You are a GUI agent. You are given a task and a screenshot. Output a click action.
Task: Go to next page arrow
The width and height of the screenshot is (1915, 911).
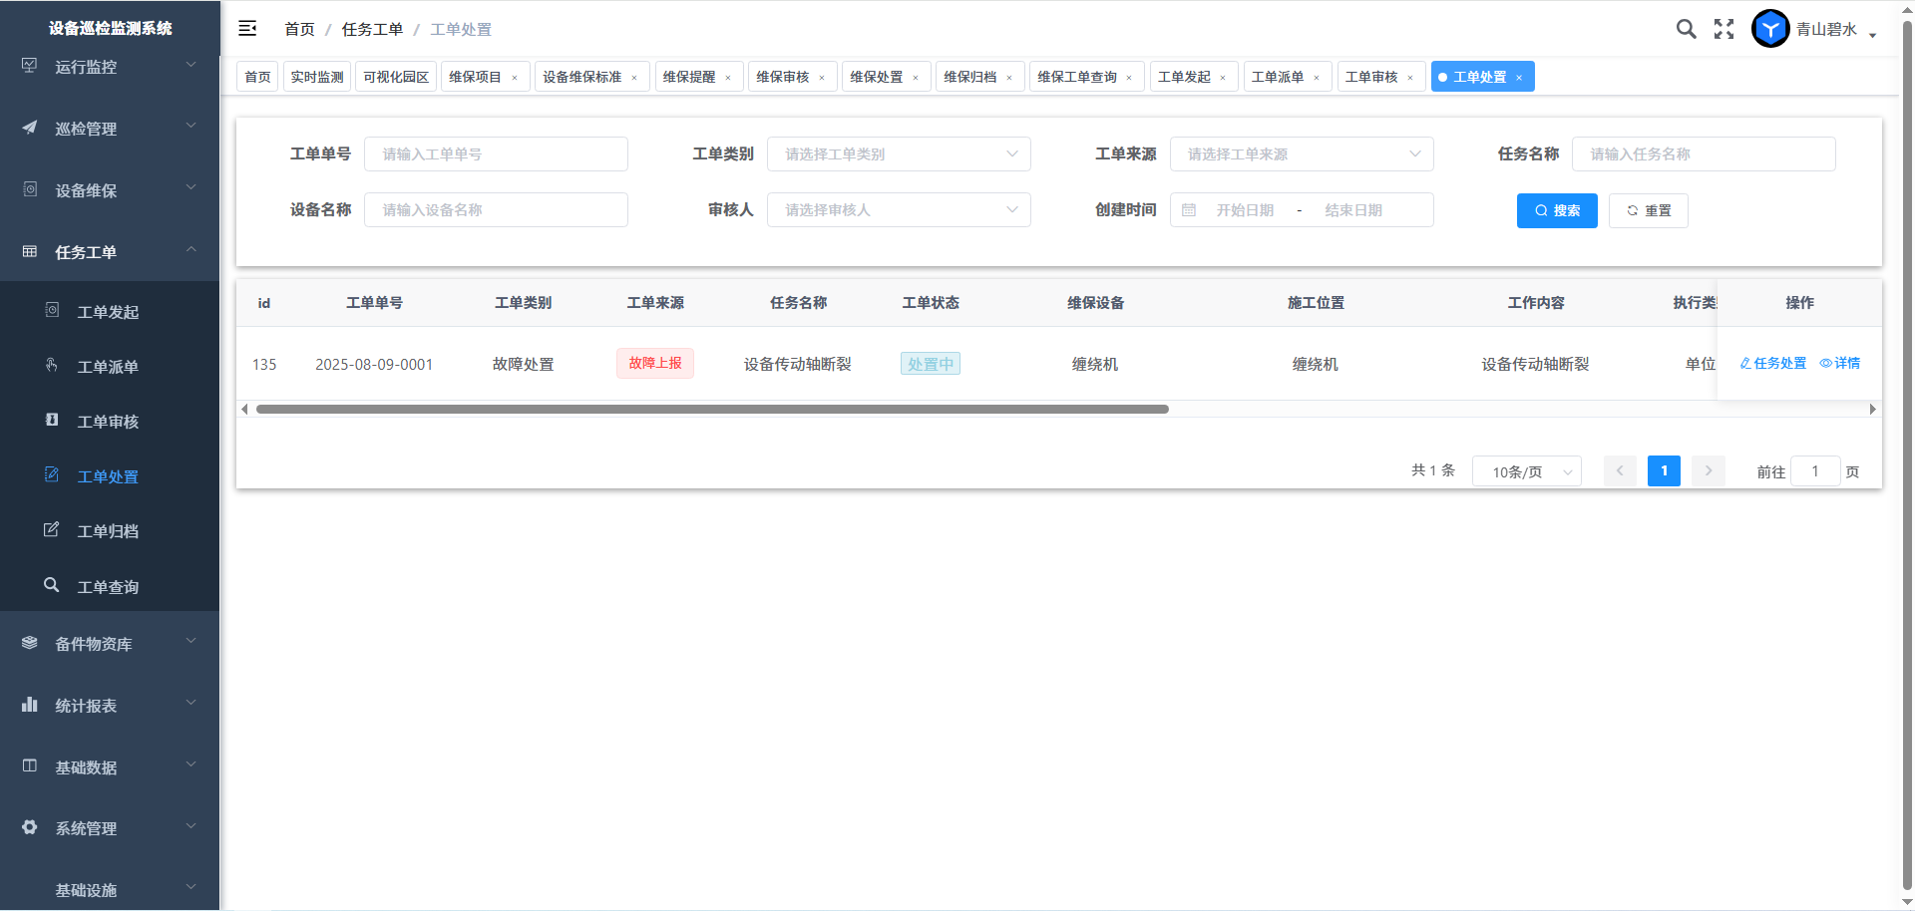tap(1708, 470)
